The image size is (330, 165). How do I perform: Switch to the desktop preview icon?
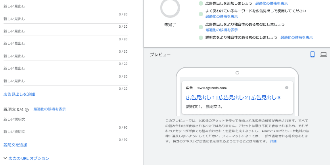pyautogui.click(x=323, y=55)
